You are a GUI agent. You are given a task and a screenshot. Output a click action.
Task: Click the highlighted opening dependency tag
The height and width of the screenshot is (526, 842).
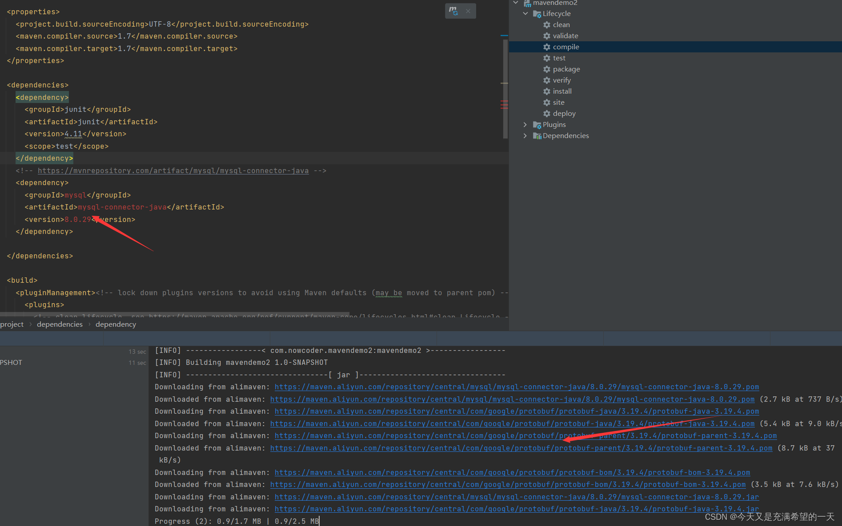coord(42,98)
